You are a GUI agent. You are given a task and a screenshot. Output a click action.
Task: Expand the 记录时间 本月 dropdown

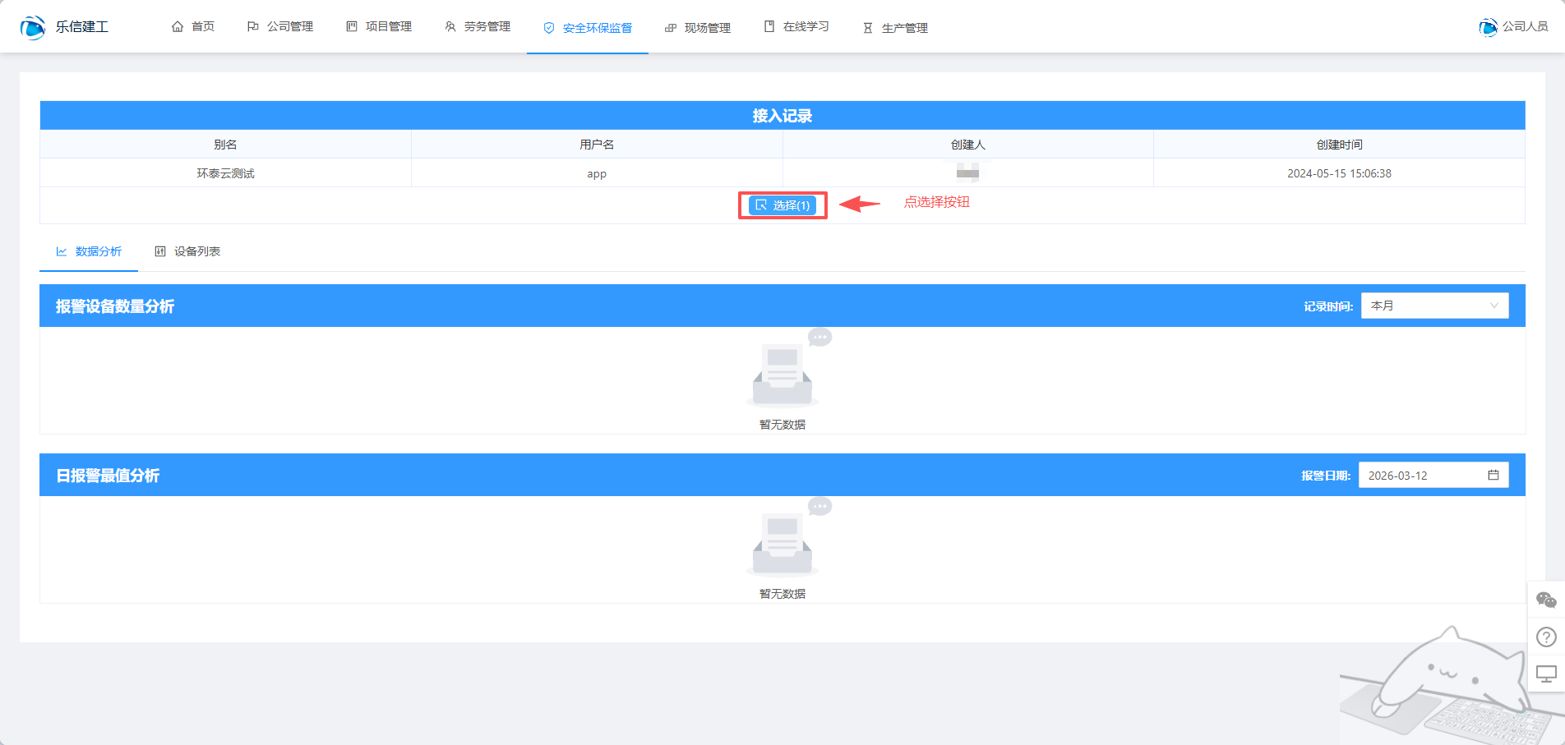pyautogui.click(x=1433, y=306)
